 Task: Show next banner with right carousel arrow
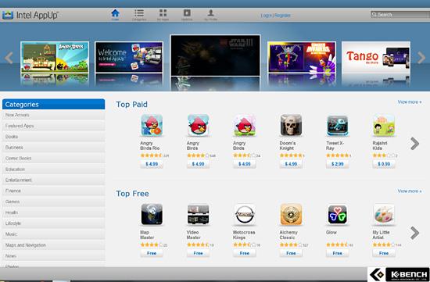pyautogui.click(x=421, y=58)
